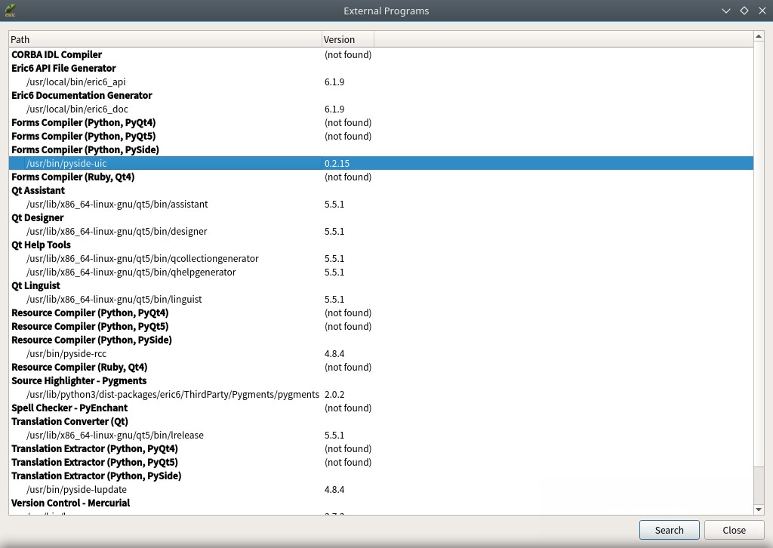
Task: Select Version Control - Mercurial heading
Action: 381,503
